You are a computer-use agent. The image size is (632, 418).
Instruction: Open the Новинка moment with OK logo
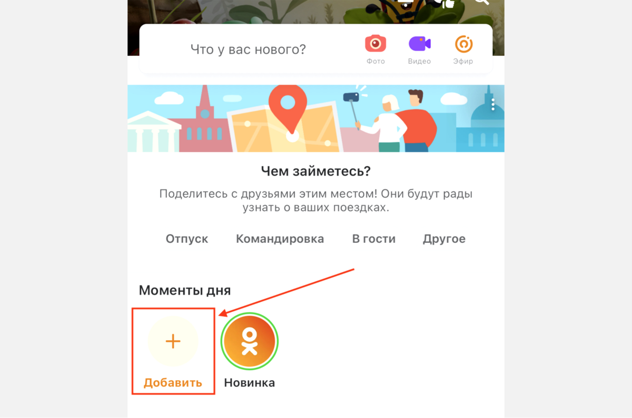tap(250, 342)
